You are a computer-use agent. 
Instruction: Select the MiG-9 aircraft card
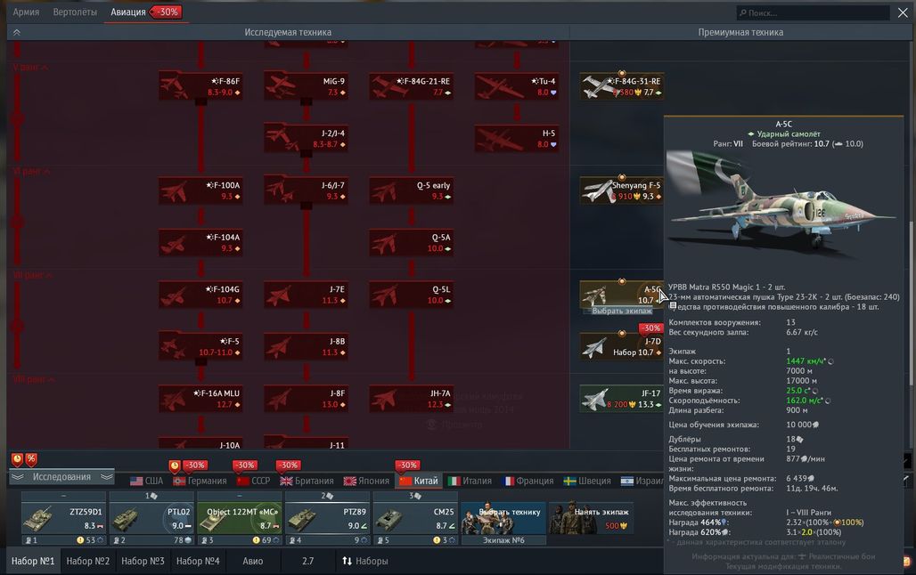(306, 85)
